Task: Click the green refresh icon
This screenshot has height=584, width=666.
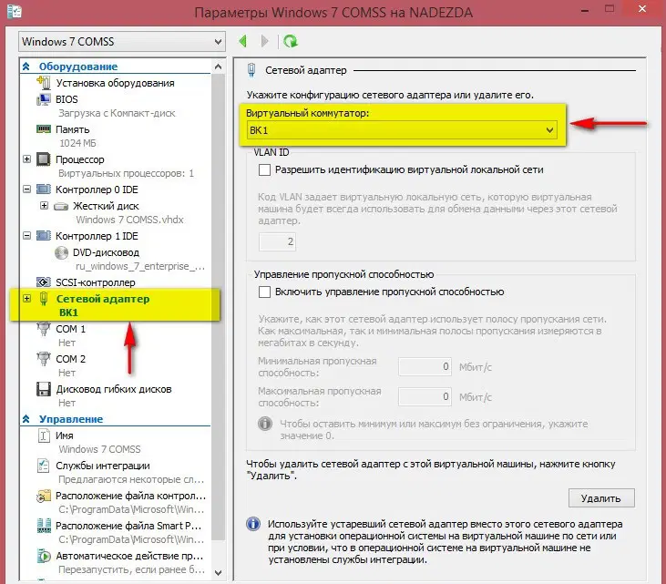Action: click(x=291, y=41)
